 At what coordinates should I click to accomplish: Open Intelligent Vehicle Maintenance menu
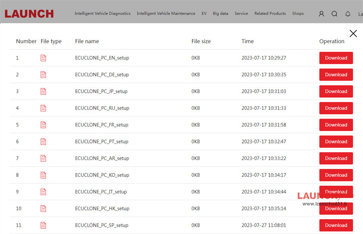click(166, 14)
